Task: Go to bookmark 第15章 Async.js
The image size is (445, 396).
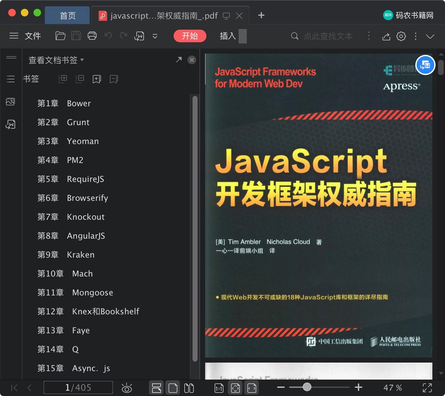Action: [74, 368]
